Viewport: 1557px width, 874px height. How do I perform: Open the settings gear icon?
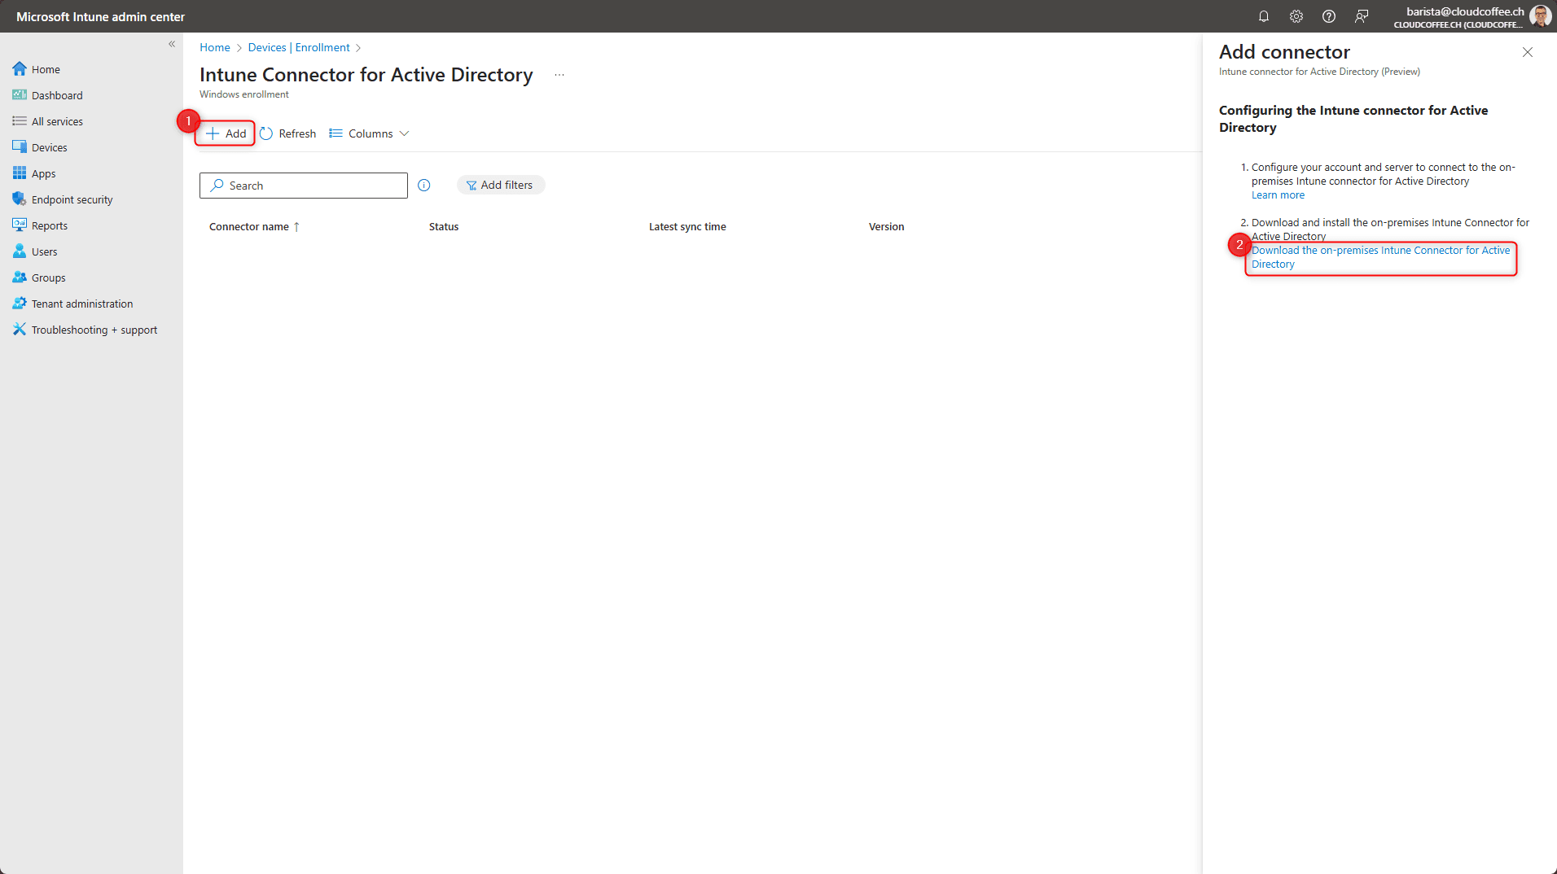[x=1296, y=16]
